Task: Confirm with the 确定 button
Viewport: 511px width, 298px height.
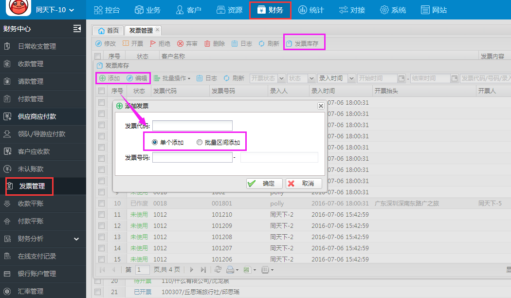Action: [x=264, y=184]
